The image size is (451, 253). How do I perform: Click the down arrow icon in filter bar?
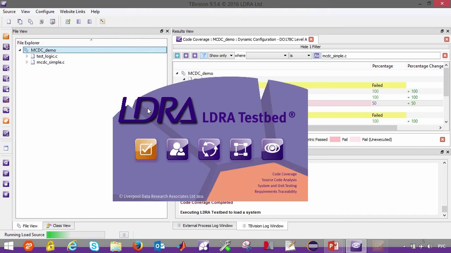(x=195, y=56)
